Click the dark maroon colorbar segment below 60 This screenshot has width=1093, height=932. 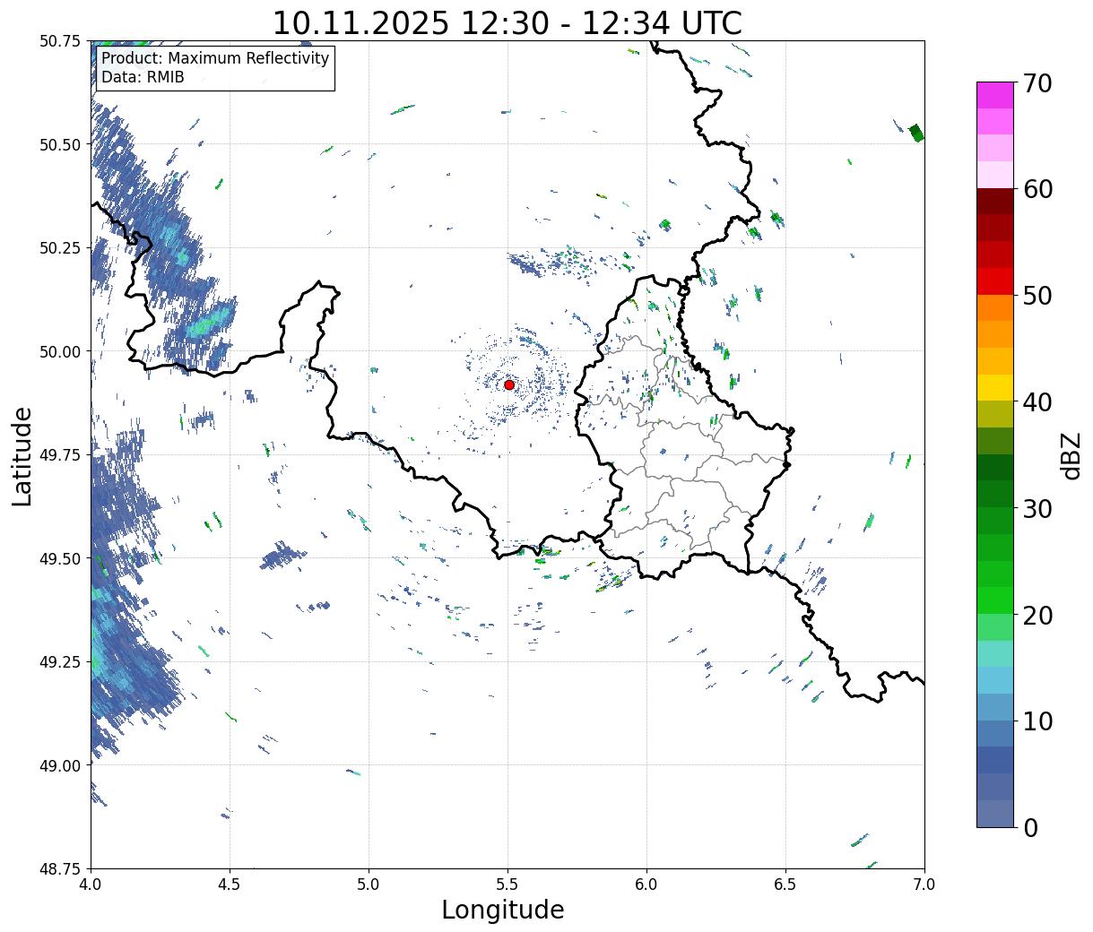coord(995,201)
